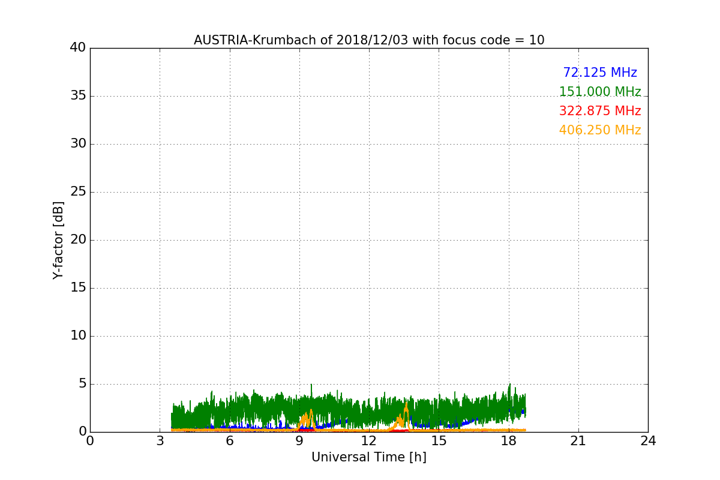The image size is (720, 480).
Task: Click x-axis tick label 6
Action: (x=230, y=440)
